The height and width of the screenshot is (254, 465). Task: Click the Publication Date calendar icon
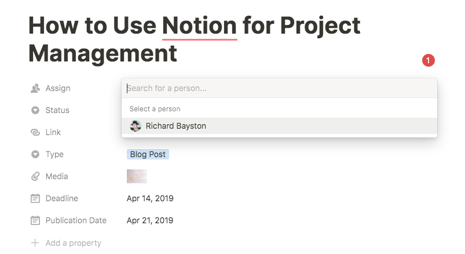click(35, 220)
